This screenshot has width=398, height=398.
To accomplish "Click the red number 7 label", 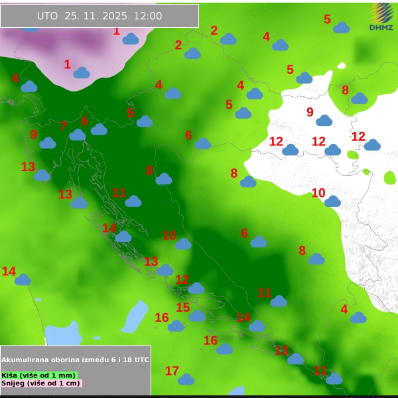I will coord(64,126).
